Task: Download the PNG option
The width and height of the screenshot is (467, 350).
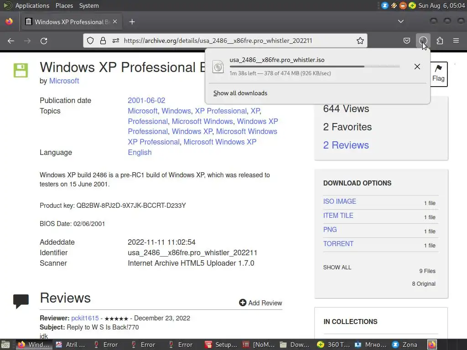Action: 330,230
